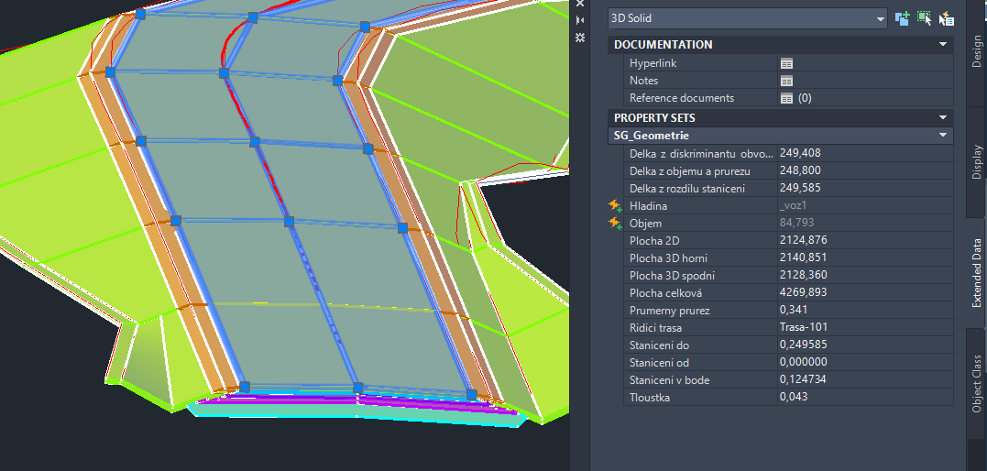Toggle auto-hide for the properties palette
This screenshot has width=987, height=471.
tap(579, 20)
